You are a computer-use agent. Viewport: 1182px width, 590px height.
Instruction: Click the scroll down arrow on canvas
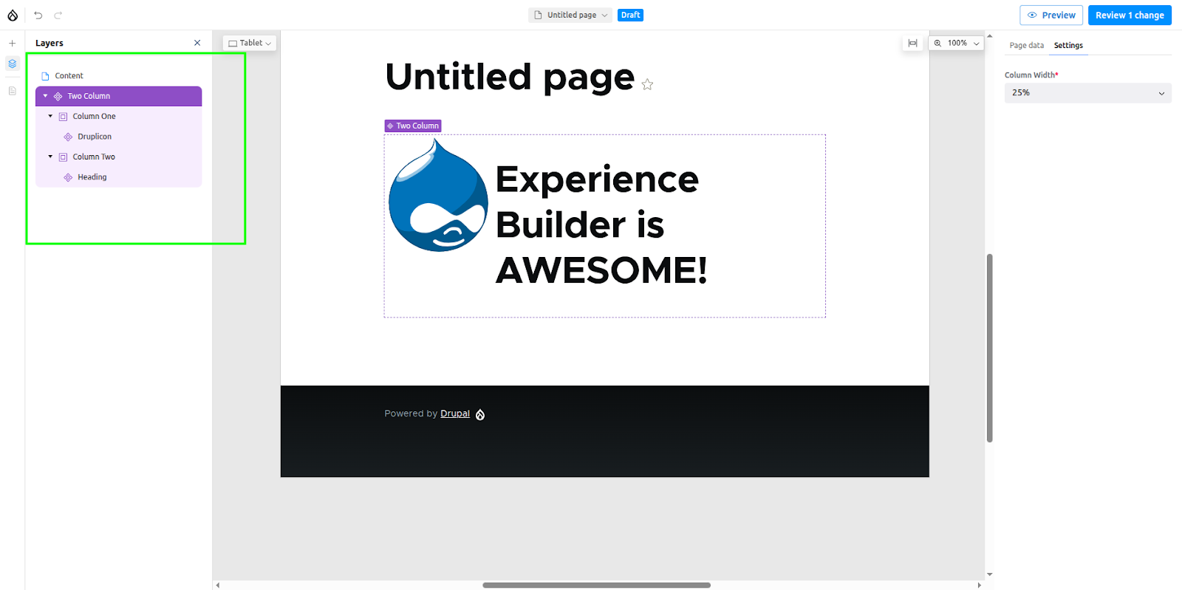tap(989, 574)
